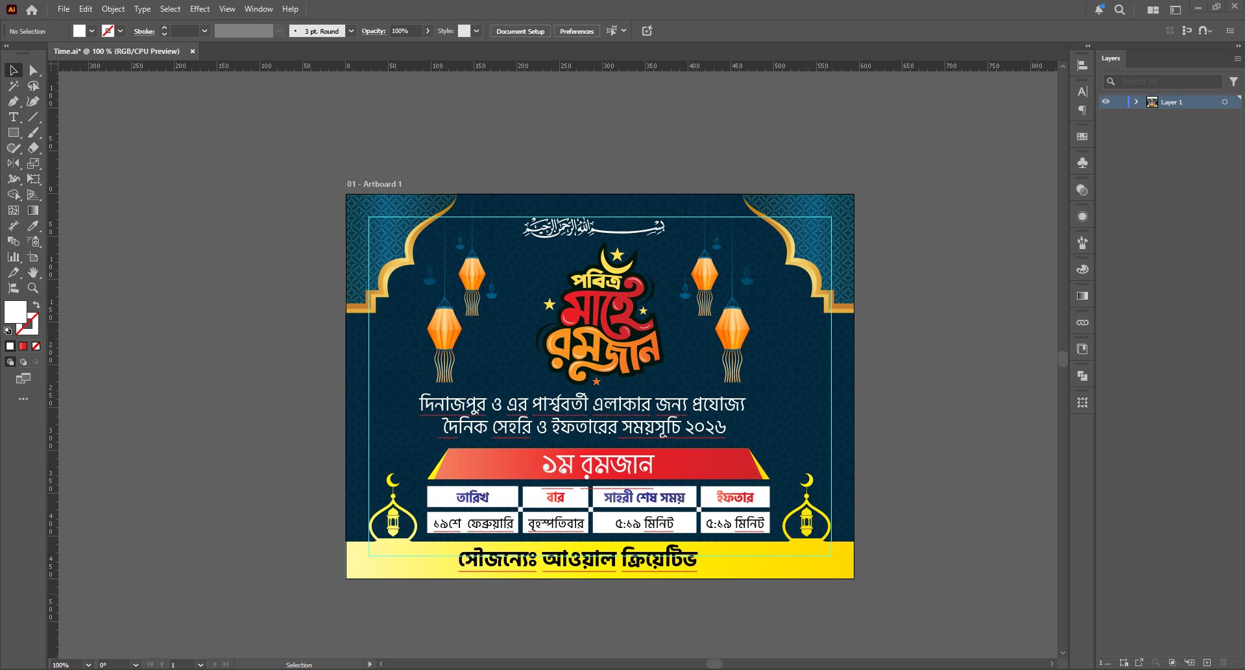Enable Draw Normal mode

[x=10, y=362]
